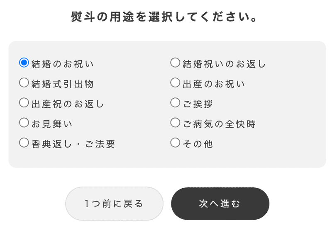Select 出産祝のお返し radio button
Image resolution: width=332 pixels, height=228 pixels.
24,103
